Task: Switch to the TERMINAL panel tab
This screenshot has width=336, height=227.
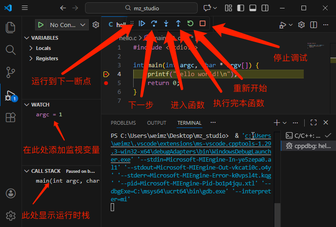Action: [x=189, y=123]
